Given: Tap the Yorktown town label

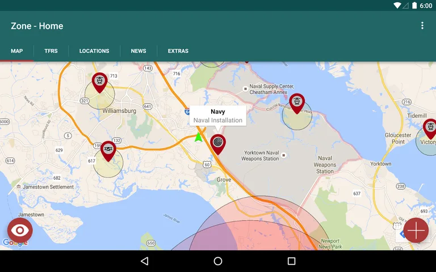Looking at the screenshot, I should (x=381, y=164).
